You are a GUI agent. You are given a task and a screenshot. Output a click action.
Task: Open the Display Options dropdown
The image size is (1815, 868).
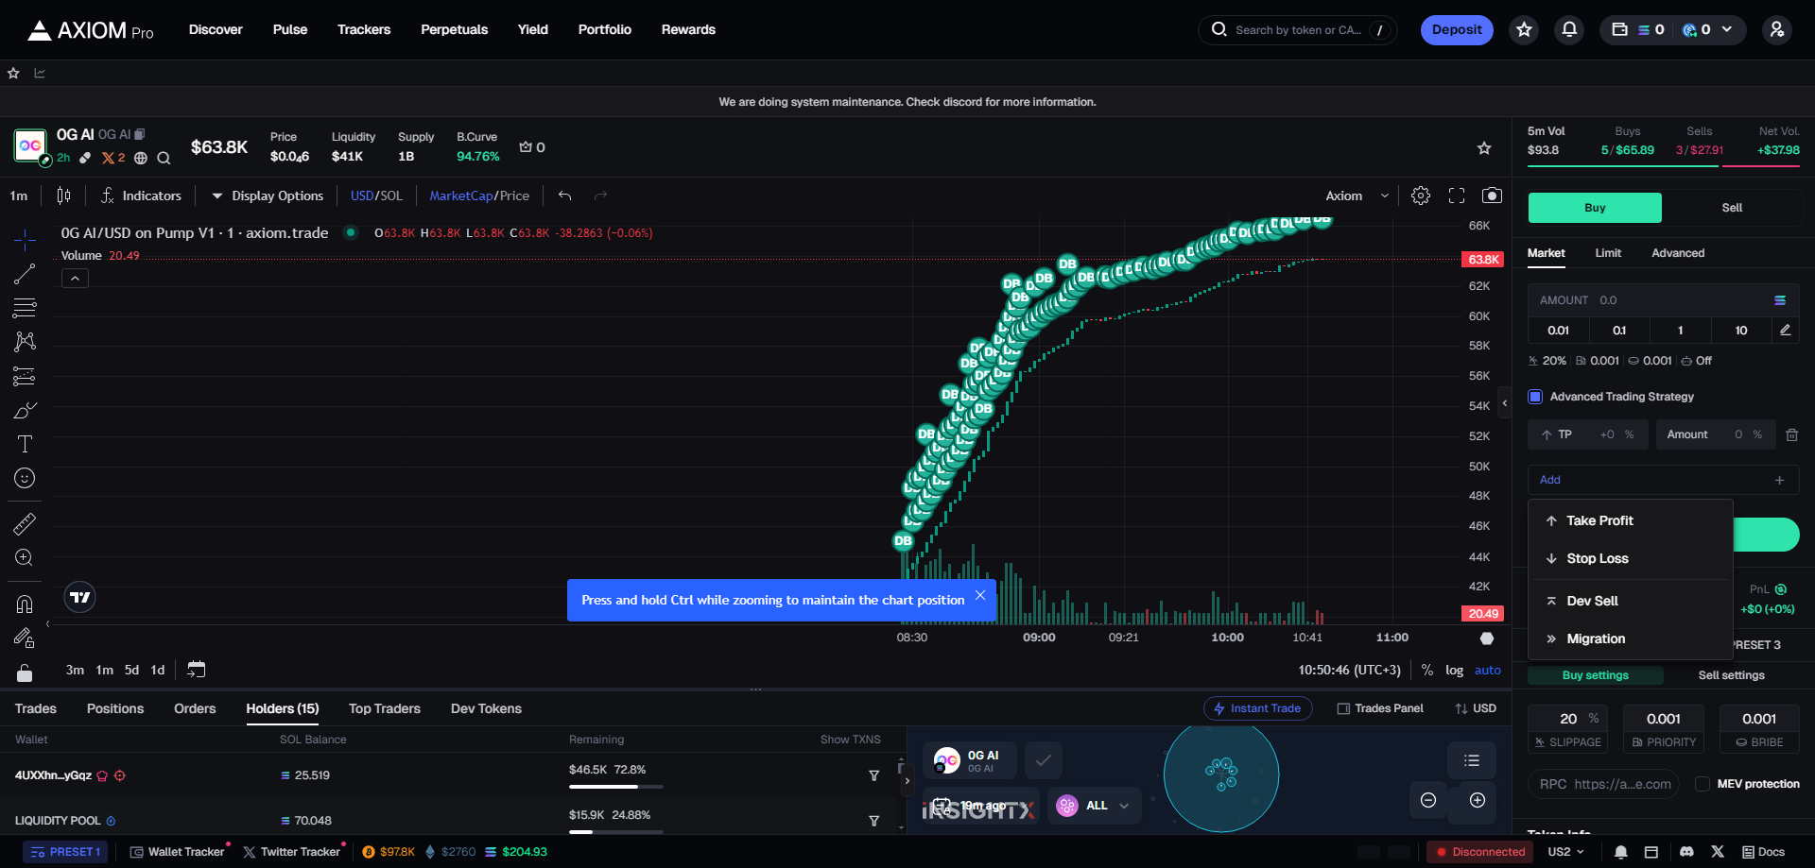point(268,196)
